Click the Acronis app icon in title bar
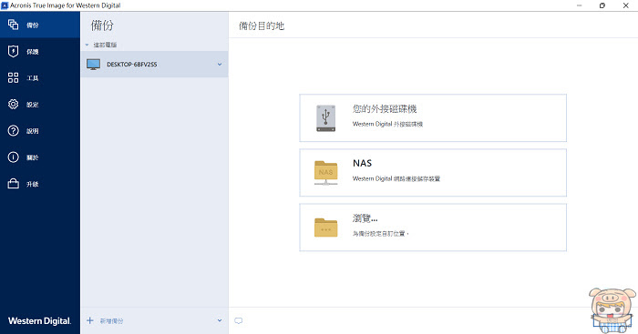 click(5, 5)
